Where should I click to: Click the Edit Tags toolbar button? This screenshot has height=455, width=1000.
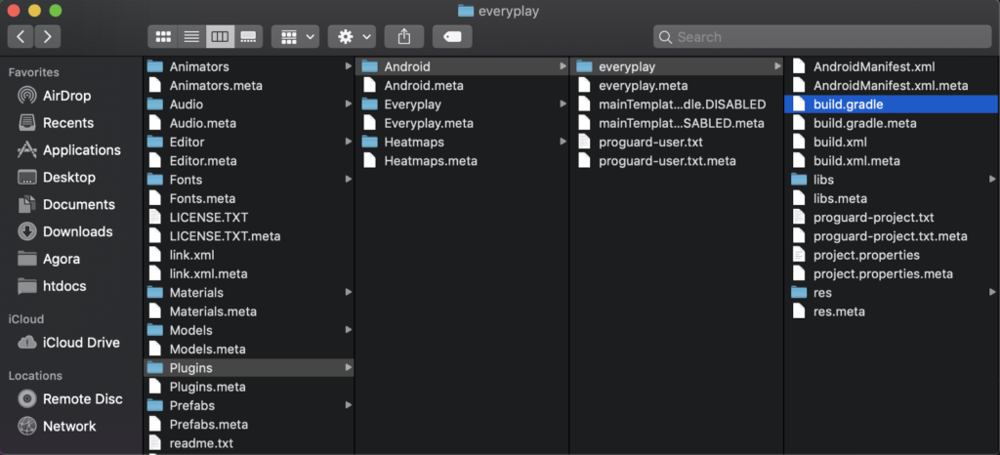452,37
